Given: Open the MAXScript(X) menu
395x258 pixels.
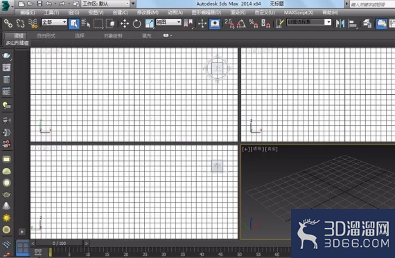Looking at the screenshot, I should (299, 12).
